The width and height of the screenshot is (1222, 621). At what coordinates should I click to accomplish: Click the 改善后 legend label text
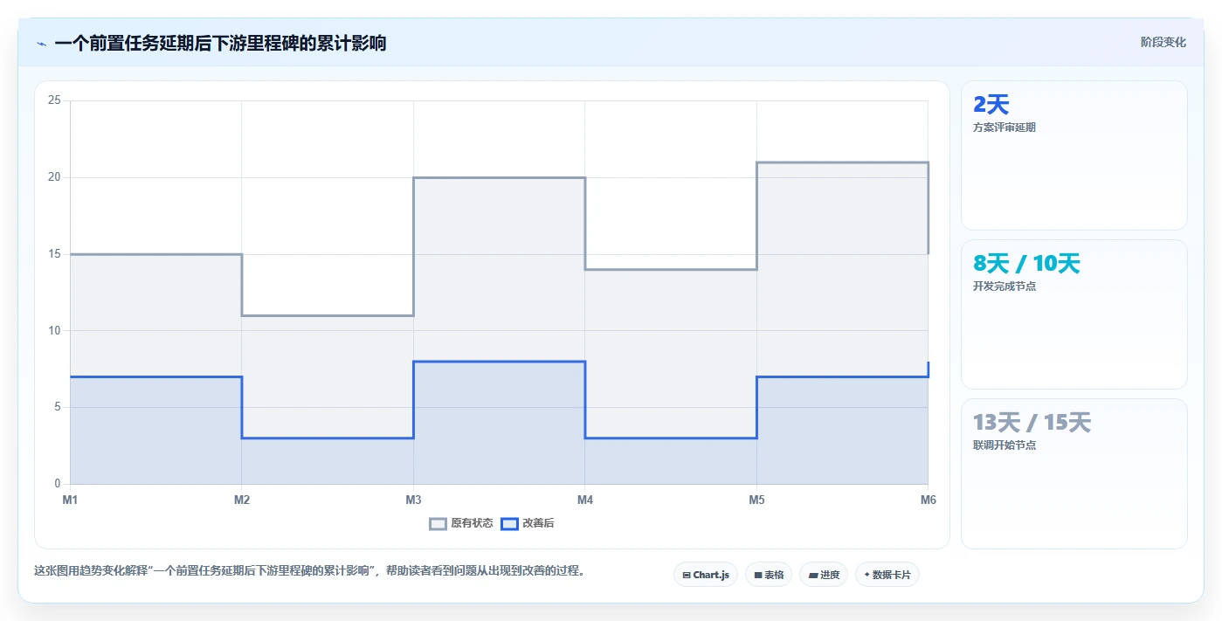(x=538, y=523)
